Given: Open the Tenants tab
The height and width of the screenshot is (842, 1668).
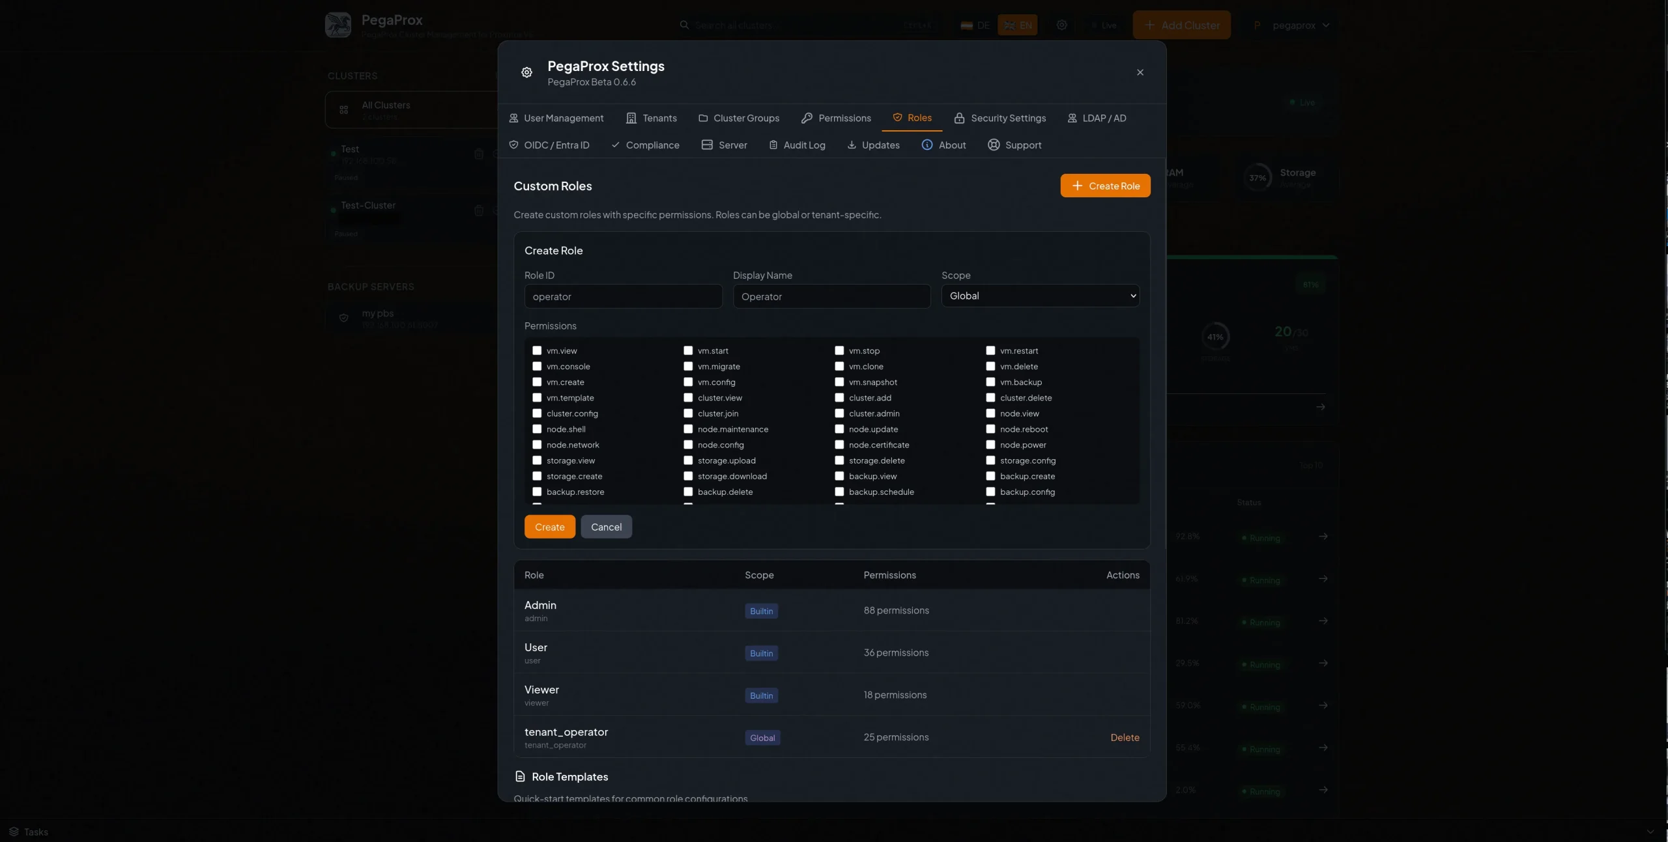Looking at the screenshot, I should 652,118.
